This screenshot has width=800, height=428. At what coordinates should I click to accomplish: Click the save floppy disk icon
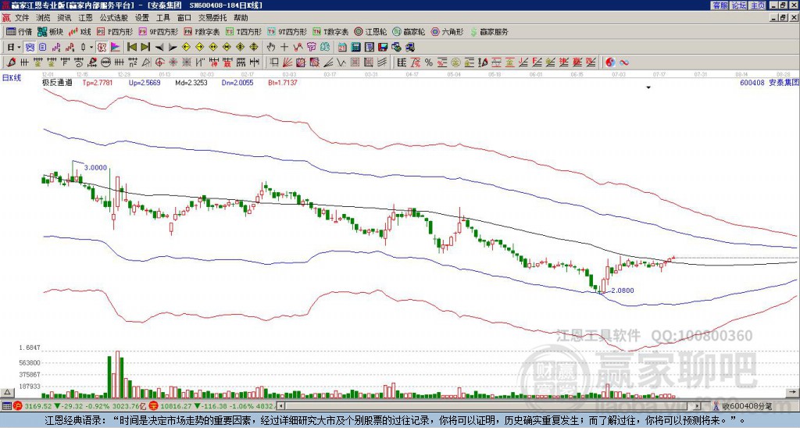click(383, 48)
